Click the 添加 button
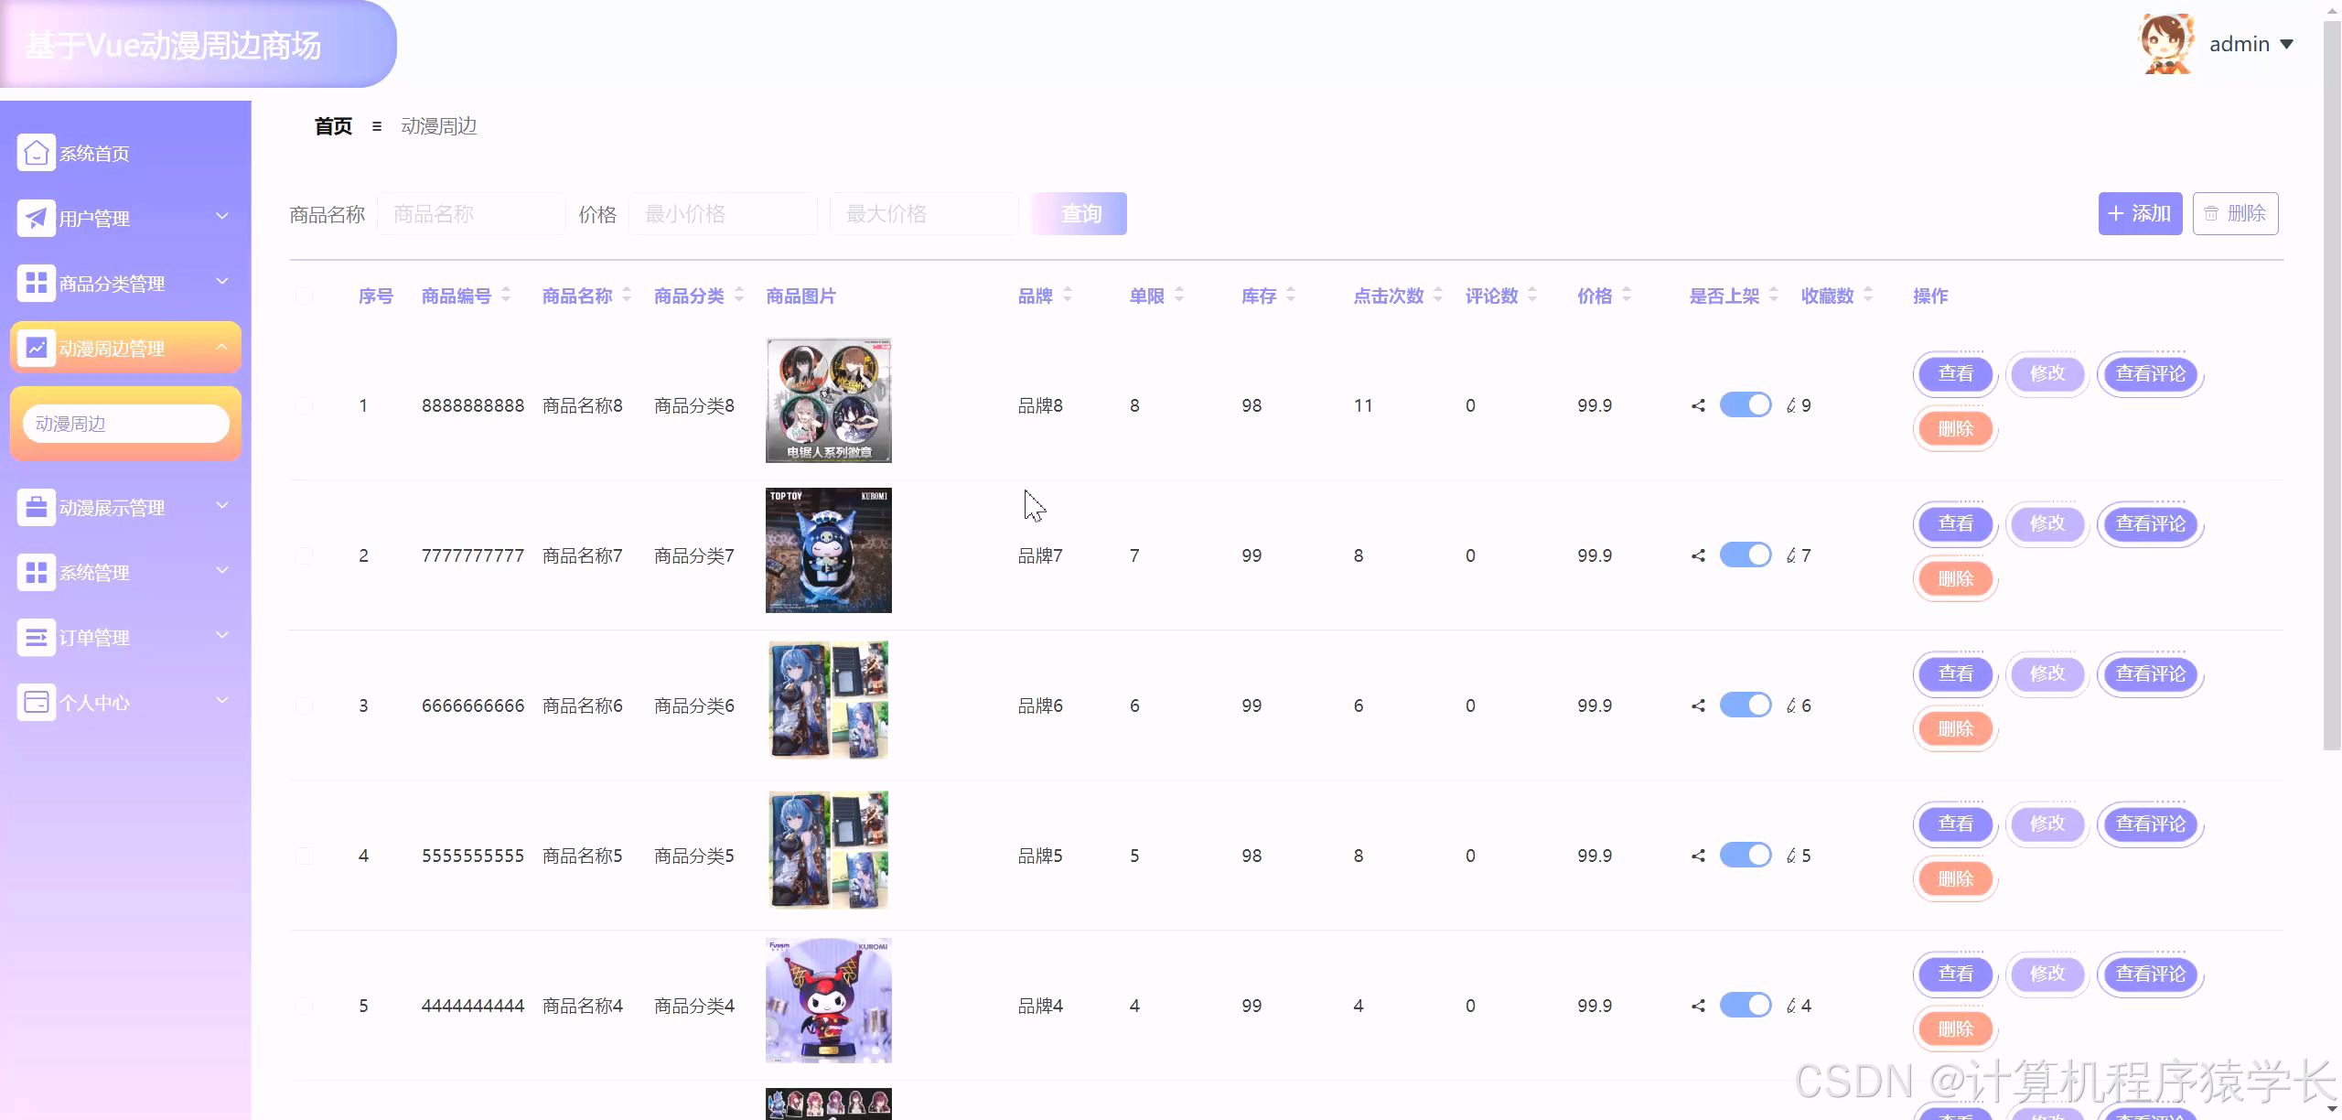 click(2140, 213)
